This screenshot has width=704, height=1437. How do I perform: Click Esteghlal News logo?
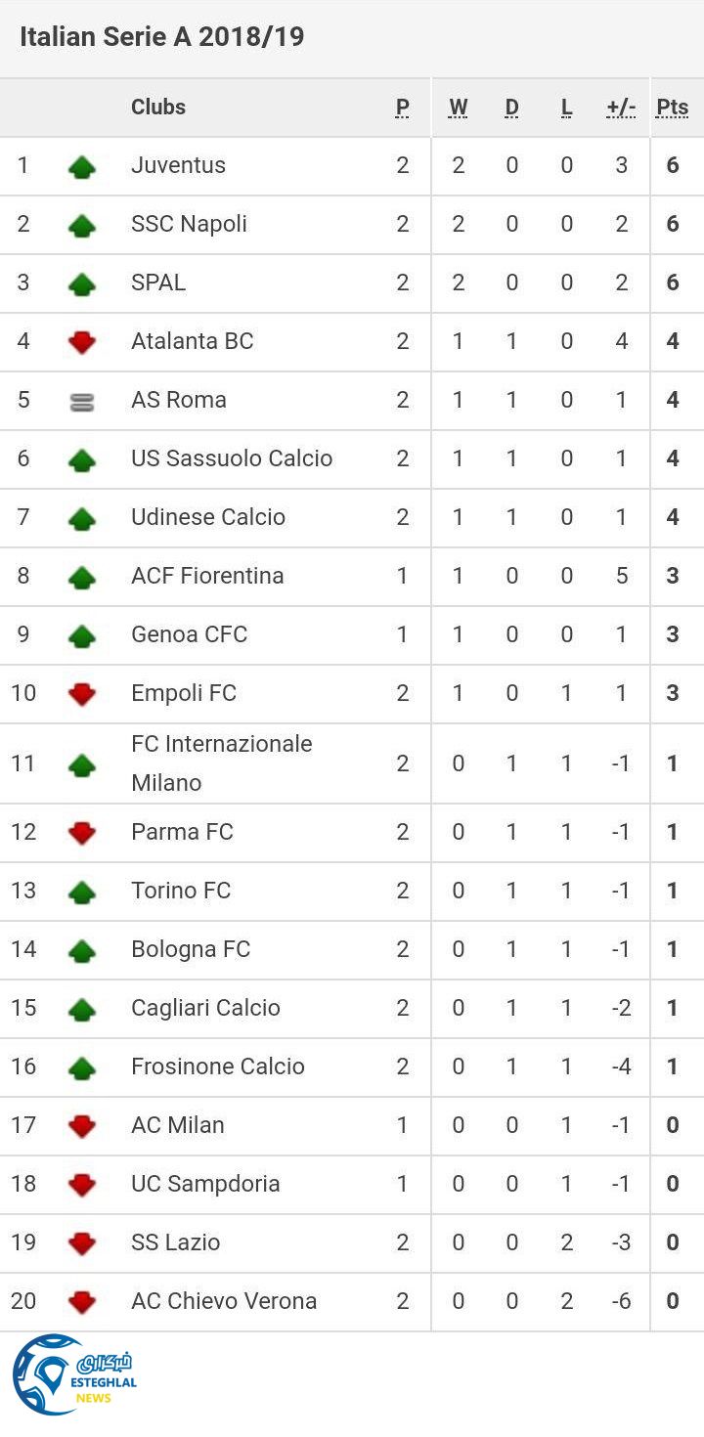pos(75,1374)
